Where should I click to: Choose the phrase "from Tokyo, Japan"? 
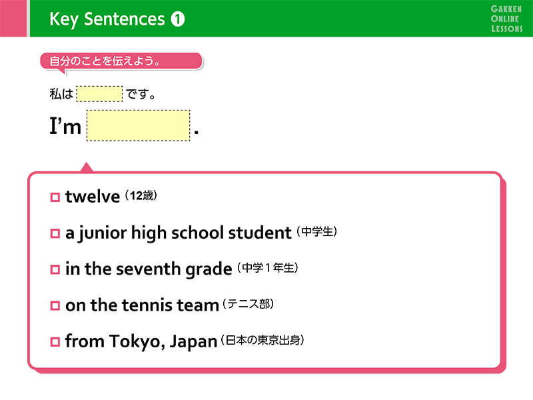tap(141, 341)
